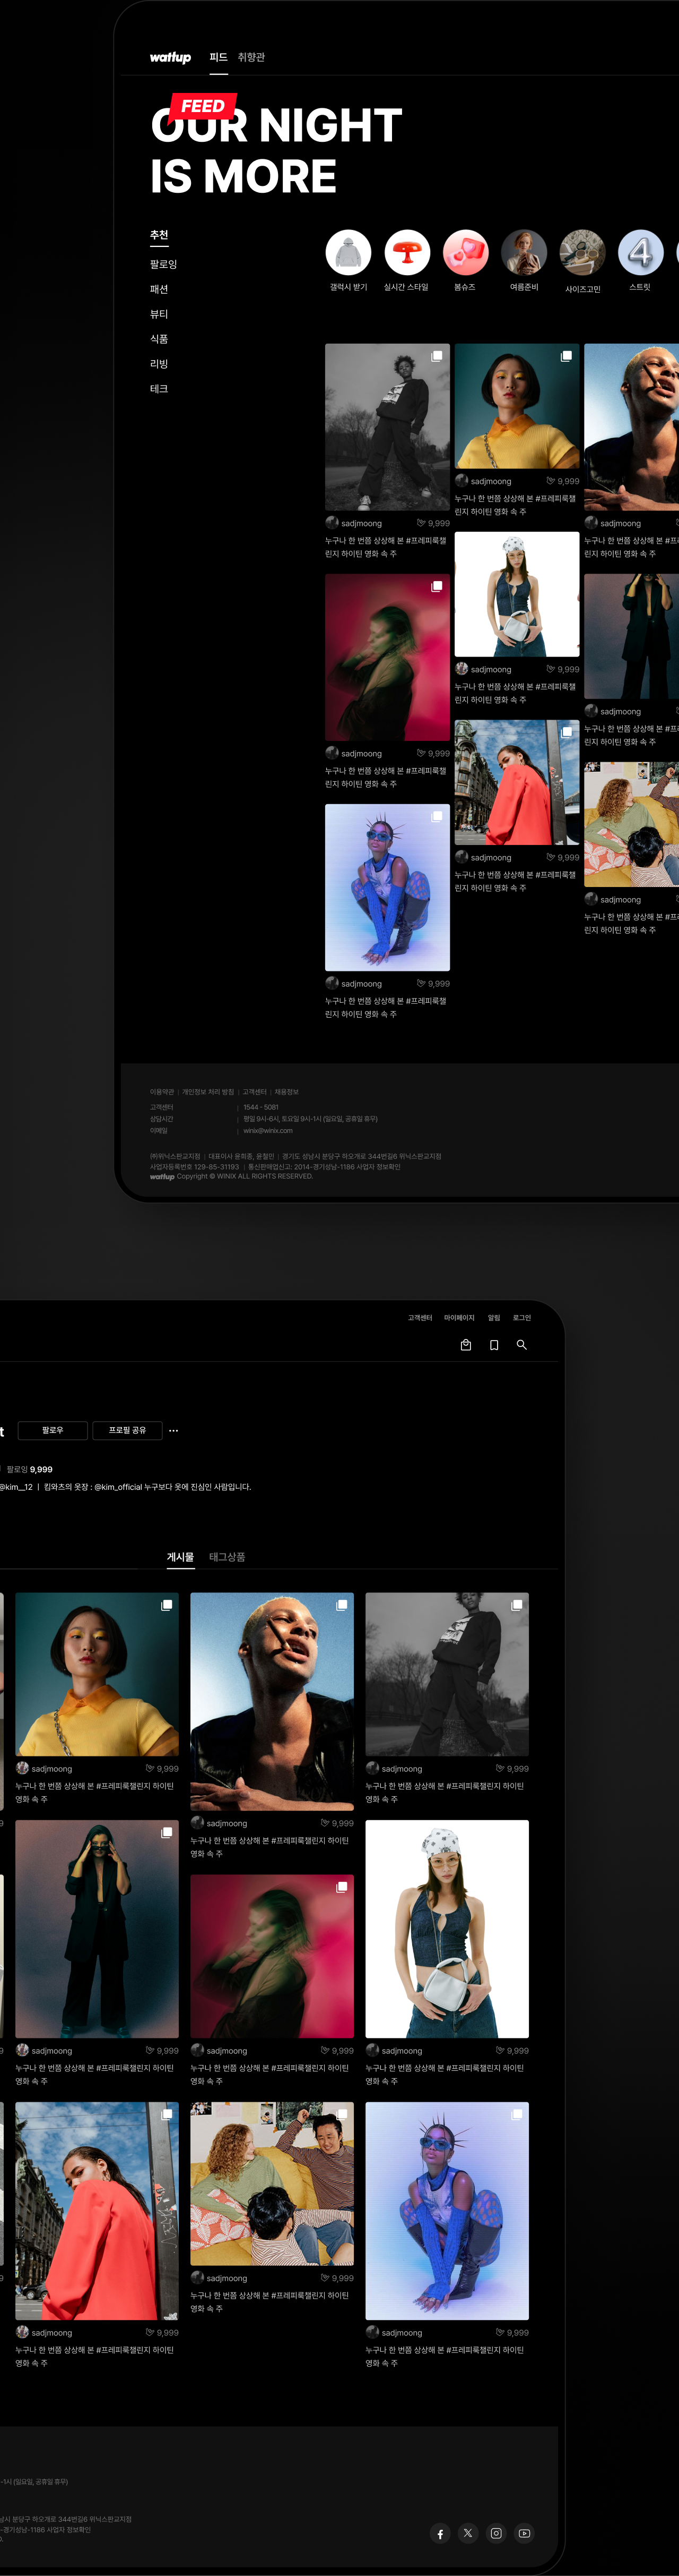This screenshot has height=2576, width=679.
Task: Open the Facebook link in footer
Action: tap(439, 2533)
